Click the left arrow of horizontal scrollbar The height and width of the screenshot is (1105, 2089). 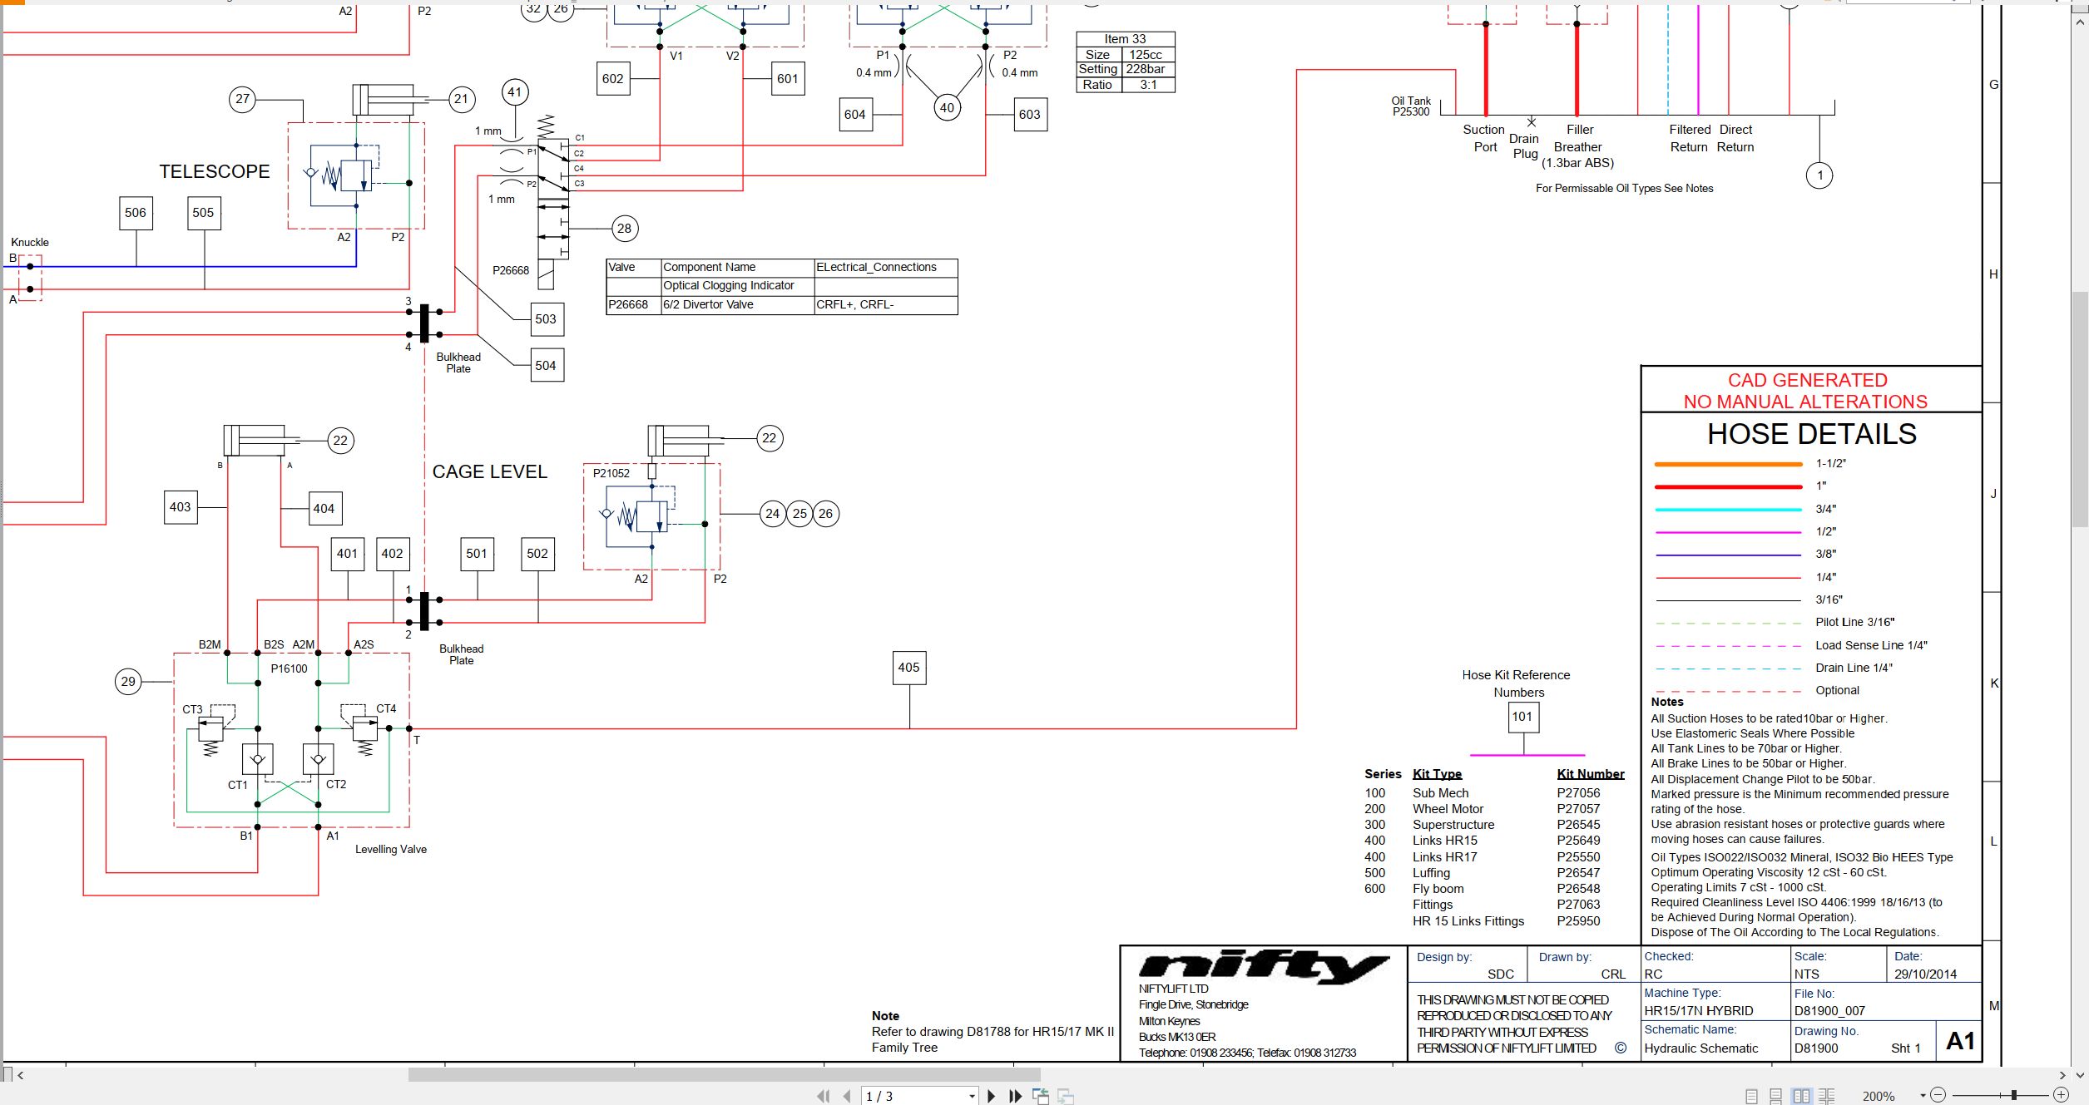click(x=20, y=1075)
